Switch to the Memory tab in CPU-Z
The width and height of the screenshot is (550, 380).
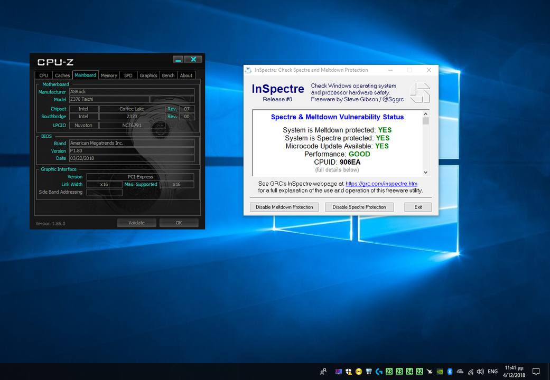point(109,75)
